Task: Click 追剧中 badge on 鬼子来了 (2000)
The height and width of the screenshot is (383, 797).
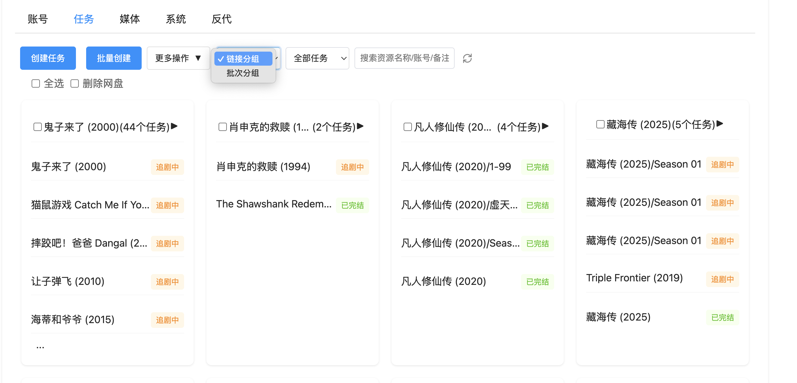Action: 168,167
